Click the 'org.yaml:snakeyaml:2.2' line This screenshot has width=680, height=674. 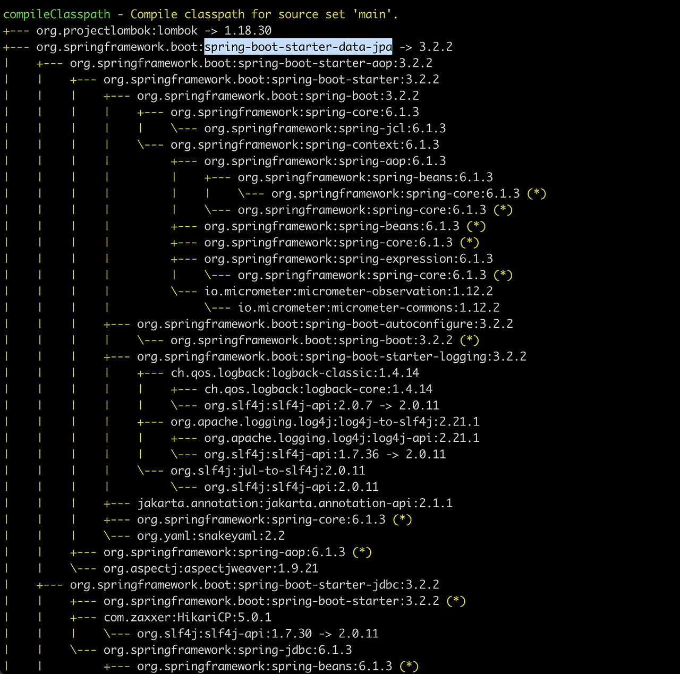tap(211, 536)
